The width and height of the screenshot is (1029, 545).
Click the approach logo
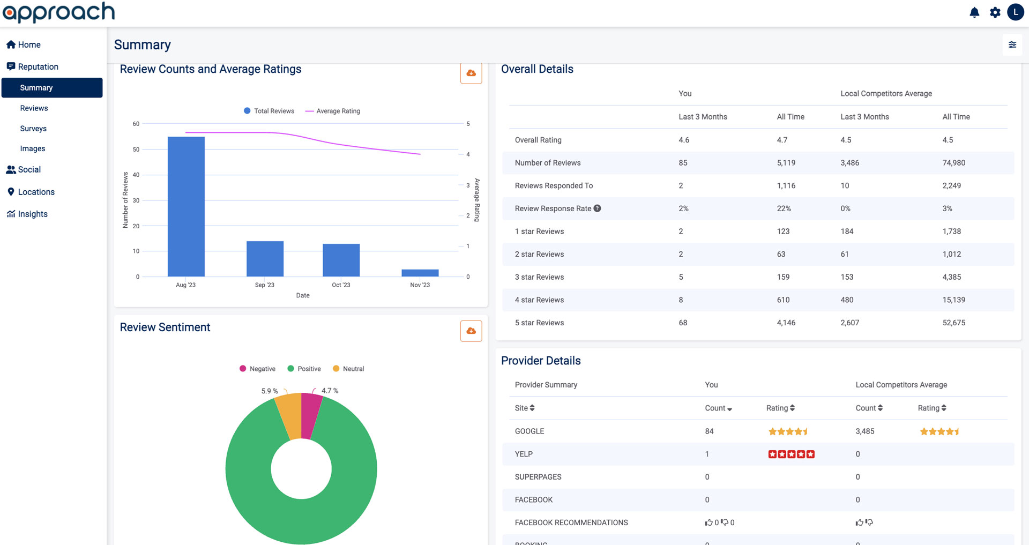point(58,12)
